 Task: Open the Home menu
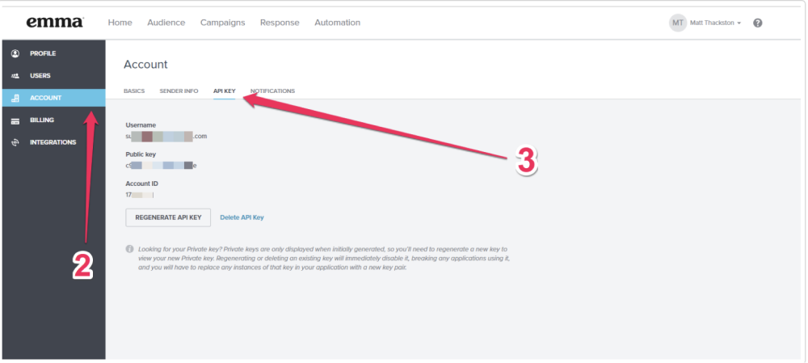tap(120, 23)
